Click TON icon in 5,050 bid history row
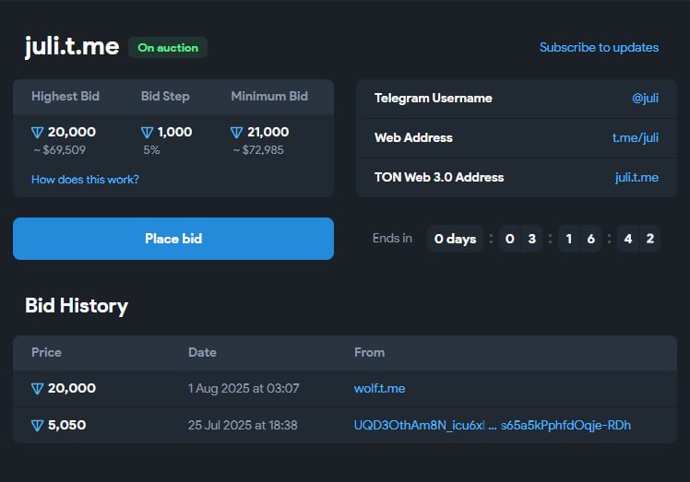Screen dimensions: 690x482 pyautogui.click(x=38, y=426)
